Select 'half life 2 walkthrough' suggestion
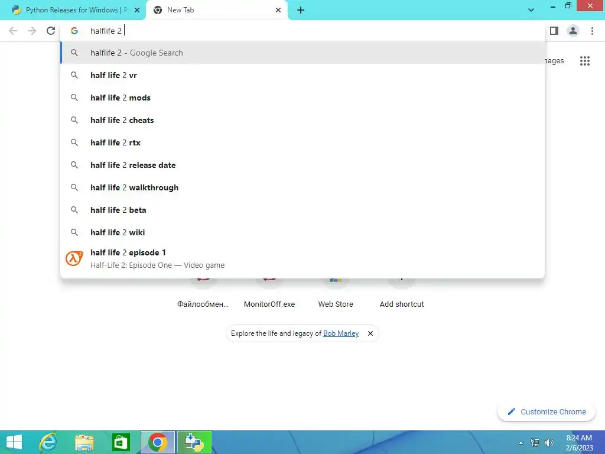The width and height of the screenshot is (605, 454). [x=302, y=187]
